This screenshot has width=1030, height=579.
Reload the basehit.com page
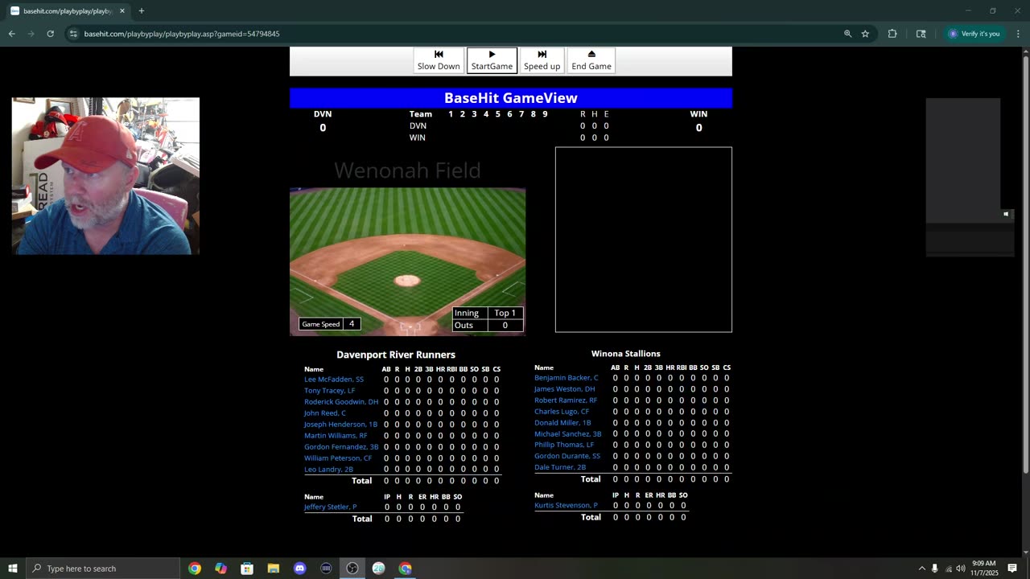click(x=50, y=34)
